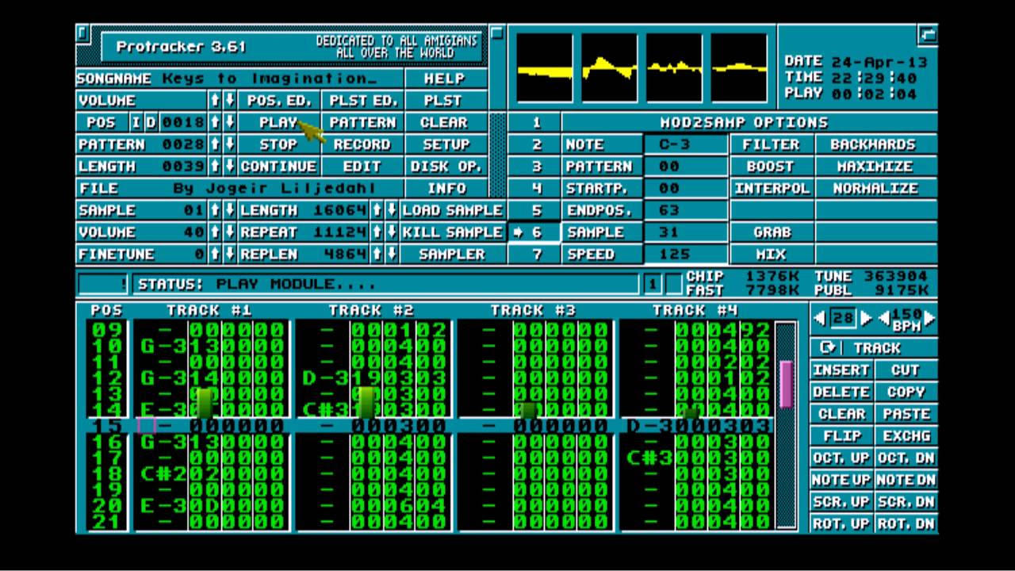Toggle NORMALIZE option
Image resolution: width=1015 pixels, height=571 pixels.
coord(875,189)
